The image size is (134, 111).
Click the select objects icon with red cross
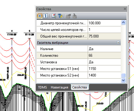(54, 16)
